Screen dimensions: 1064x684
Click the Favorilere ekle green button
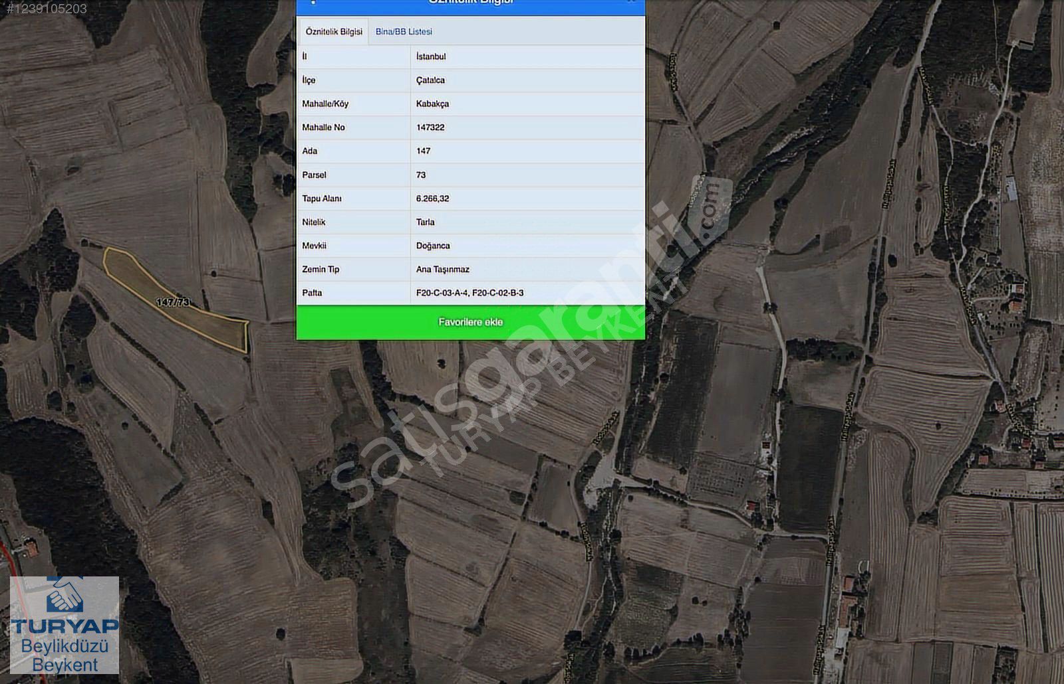pyautogui.click(x=470, y=322)
